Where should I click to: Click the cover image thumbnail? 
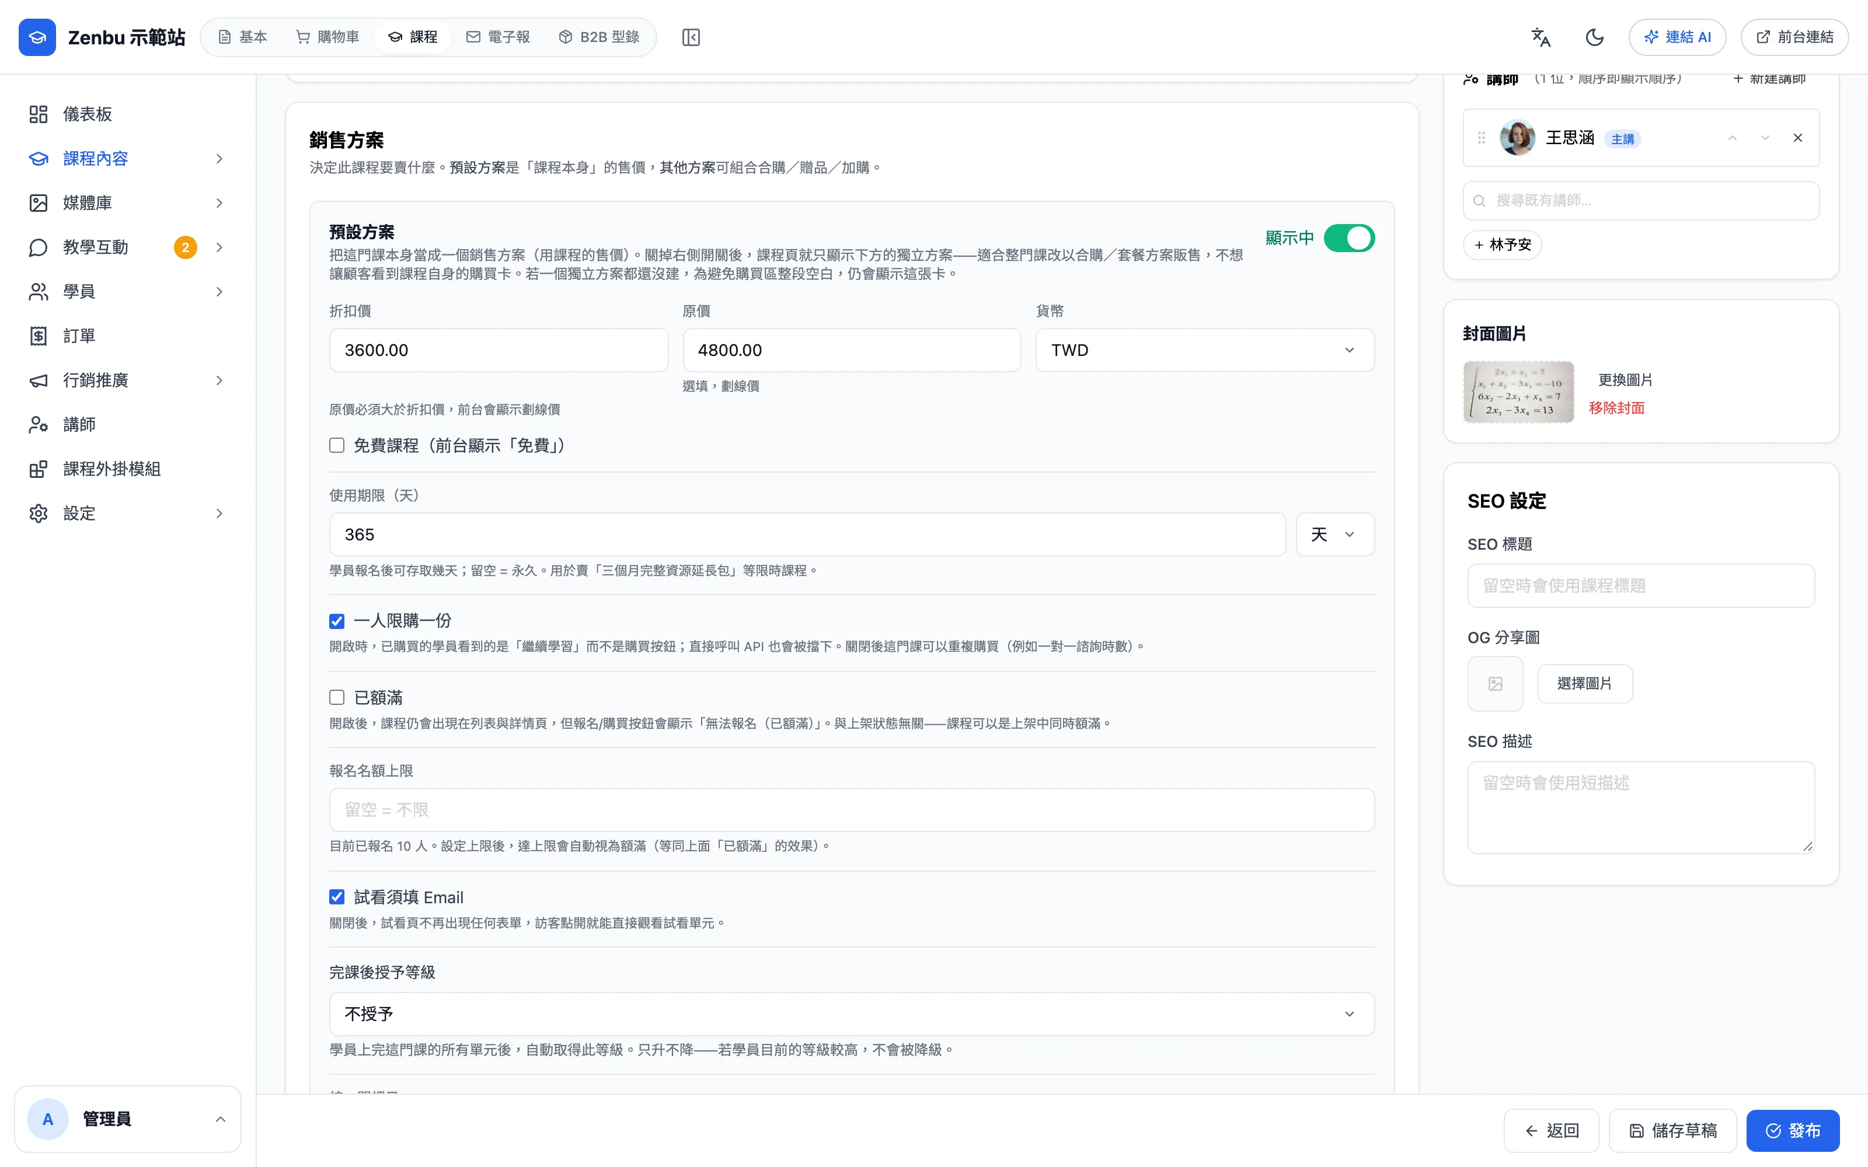(1518, 392)
